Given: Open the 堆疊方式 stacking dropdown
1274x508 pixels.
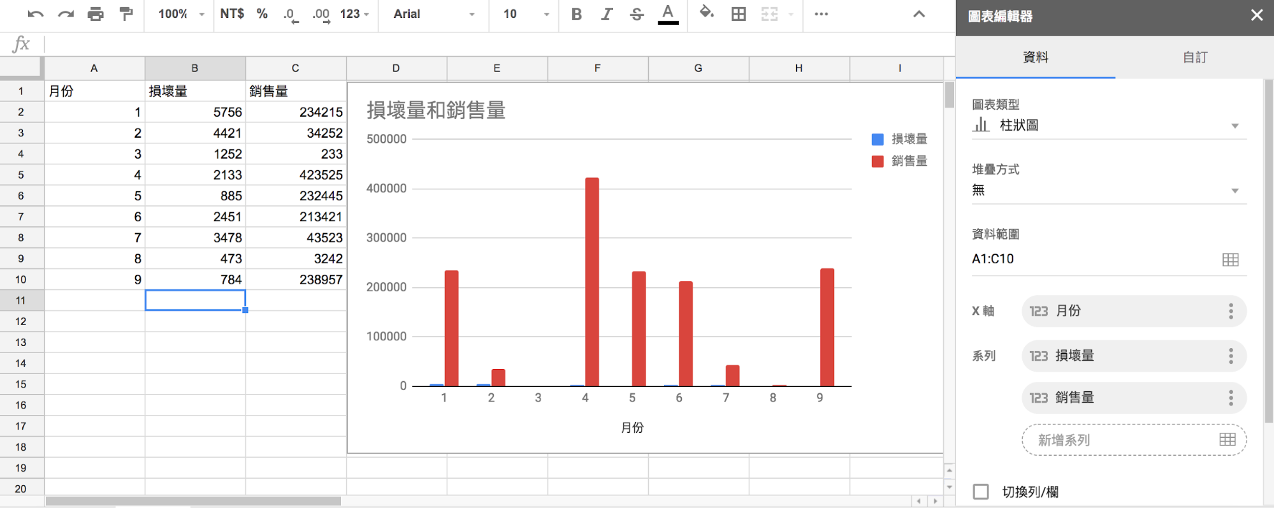Looking at the screenshot, I should (1109, 190).
